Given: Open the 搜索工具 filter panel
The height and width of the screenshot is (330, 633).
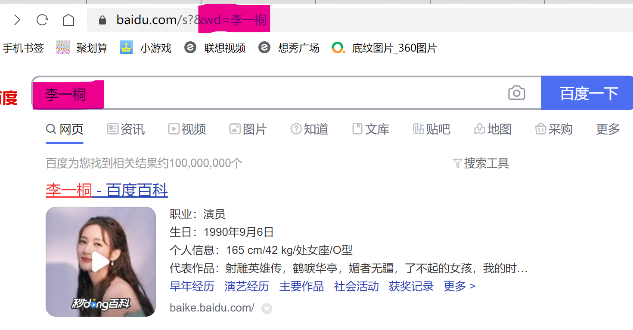Looking at the screenshot, I should pos(481,163).
